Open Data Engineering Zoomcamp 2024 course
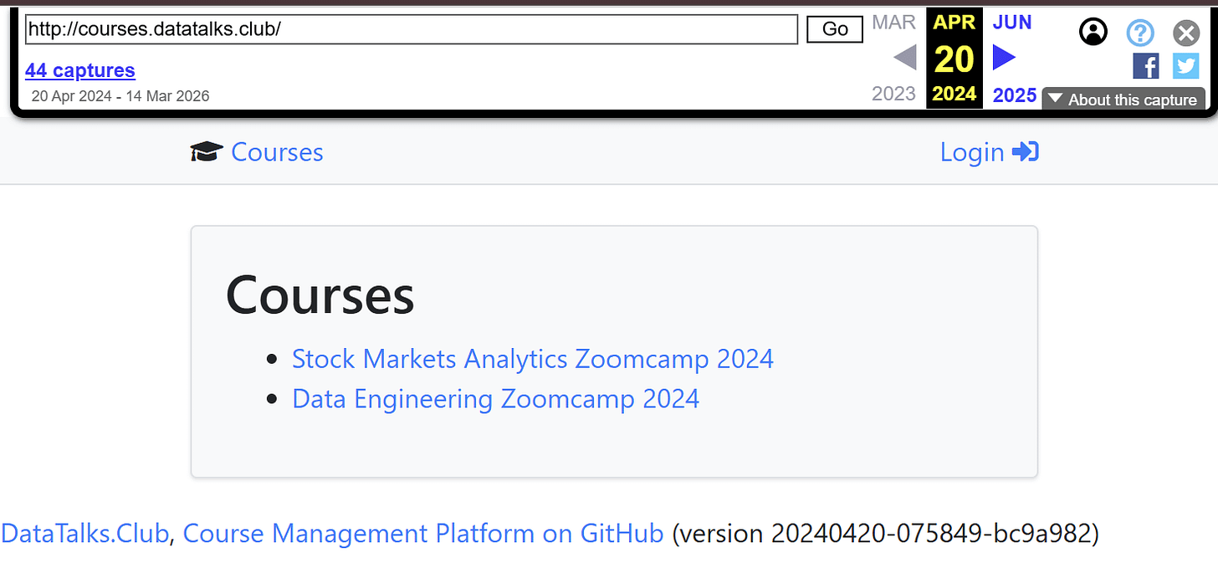 tap(495, 399)
